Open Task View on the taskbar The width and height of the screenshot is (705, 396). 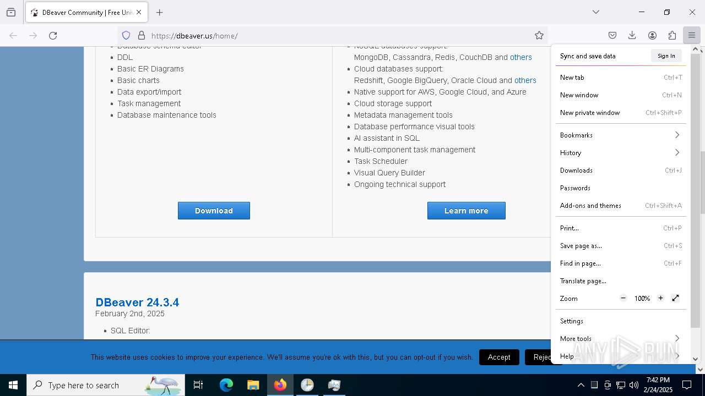[x=198, y=385]
